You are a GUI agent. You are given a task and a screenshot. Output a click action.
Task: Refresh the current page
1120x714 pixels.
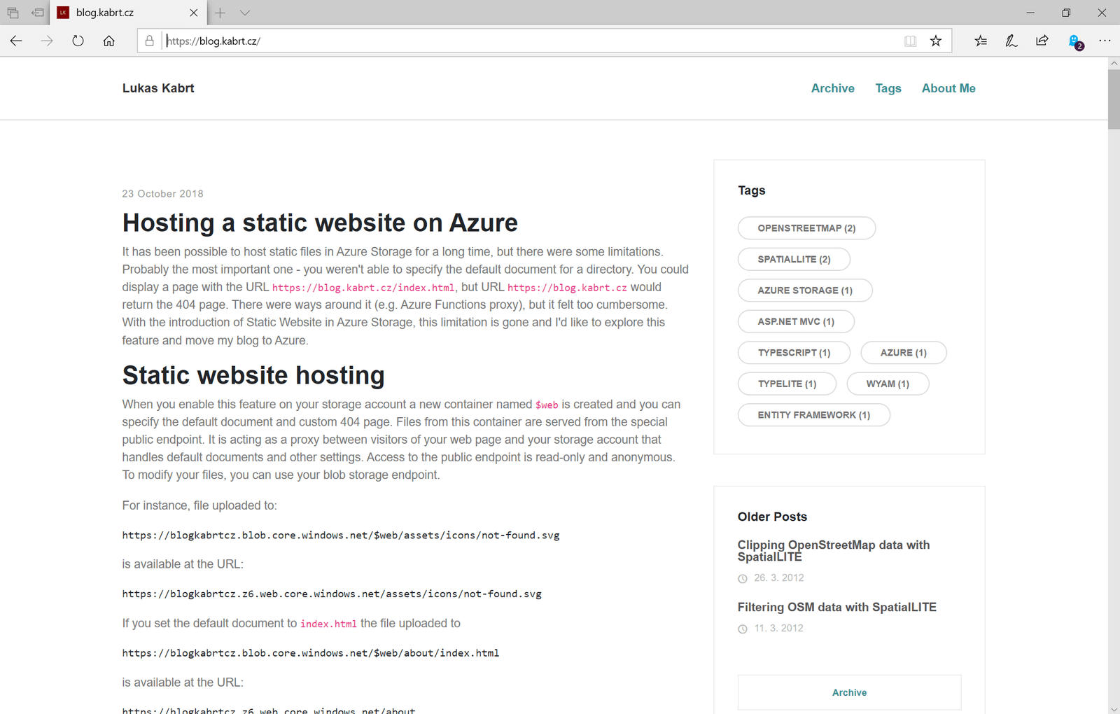tap(78, 41)
